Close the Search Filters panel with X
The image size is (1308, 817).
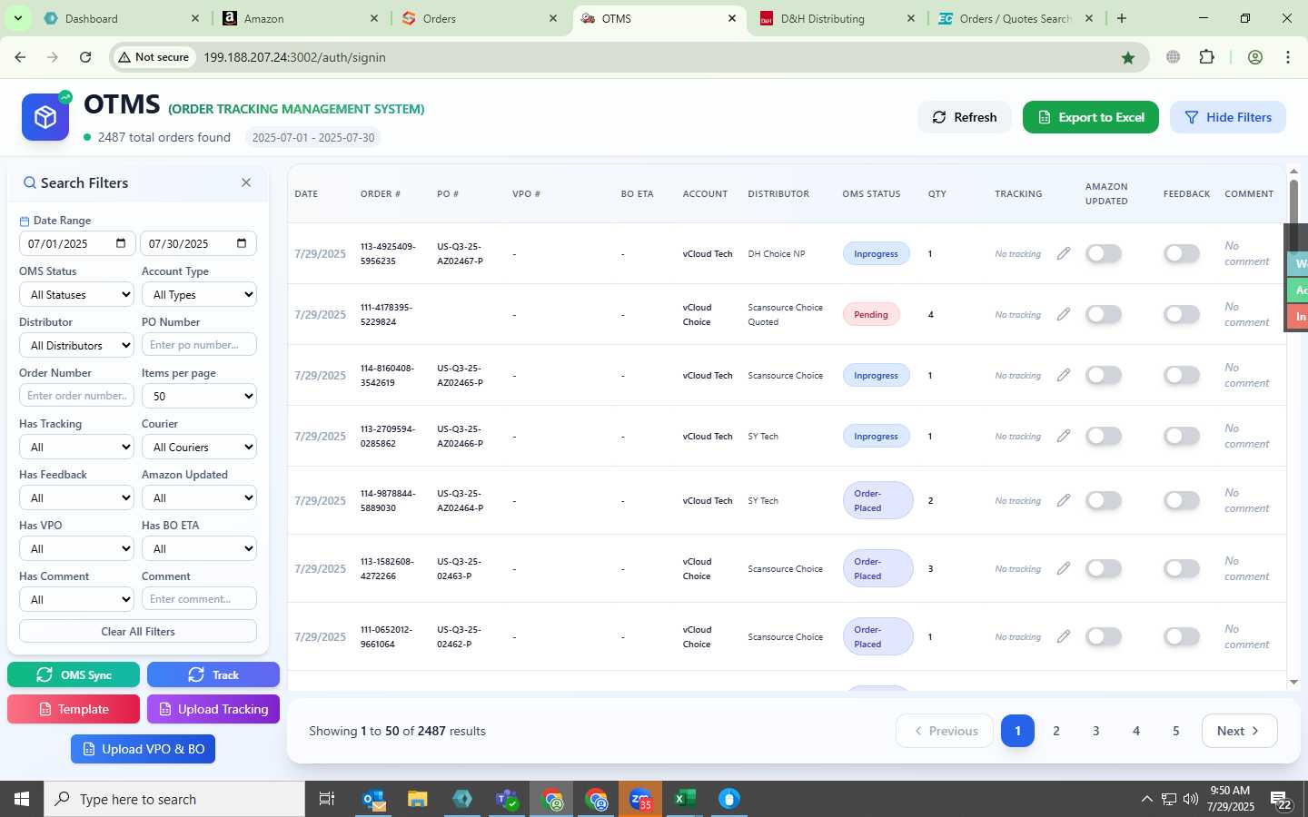tap(246, 182)
